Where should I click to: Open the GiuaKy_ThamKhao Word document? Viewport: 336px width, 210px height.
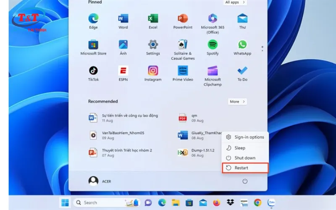click(199, 135)
